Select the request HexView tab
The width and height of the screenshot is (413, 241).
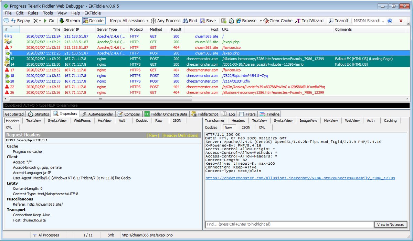click(105, 121)
